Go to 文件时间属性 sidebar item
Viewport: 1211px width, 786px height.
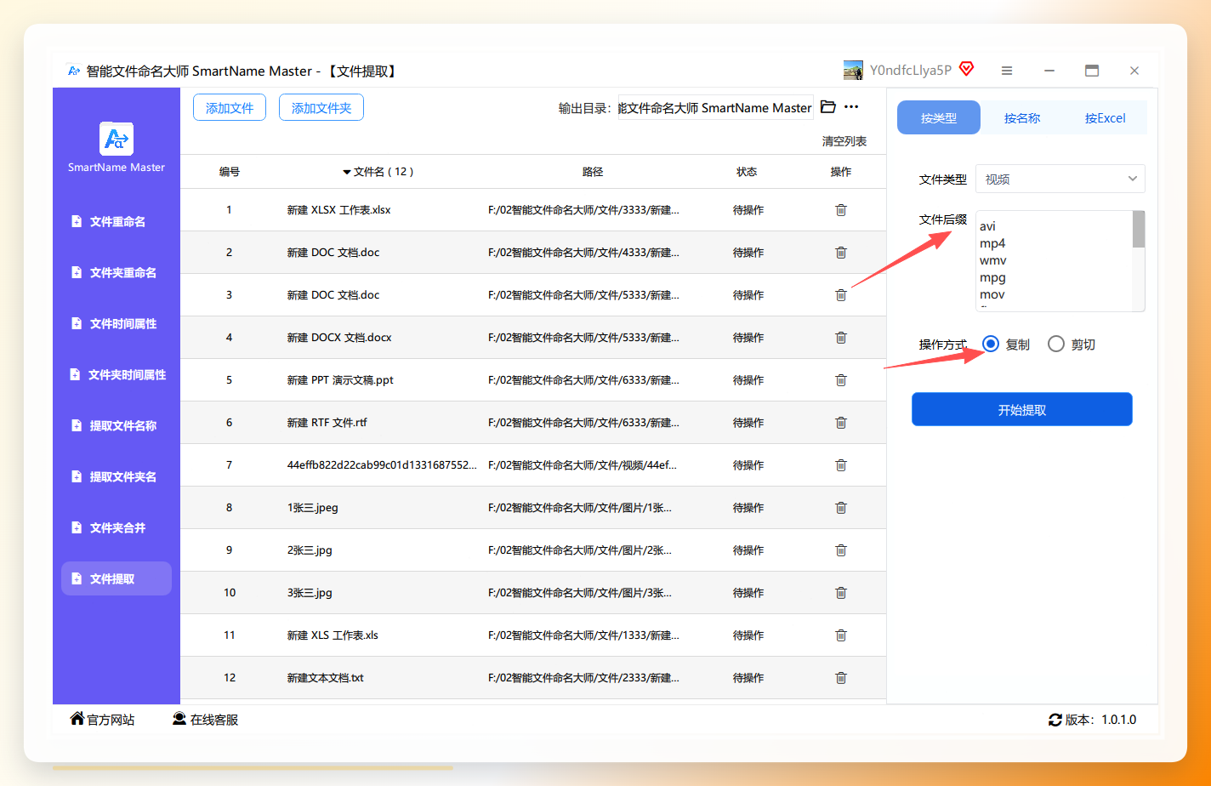[117, 323]
